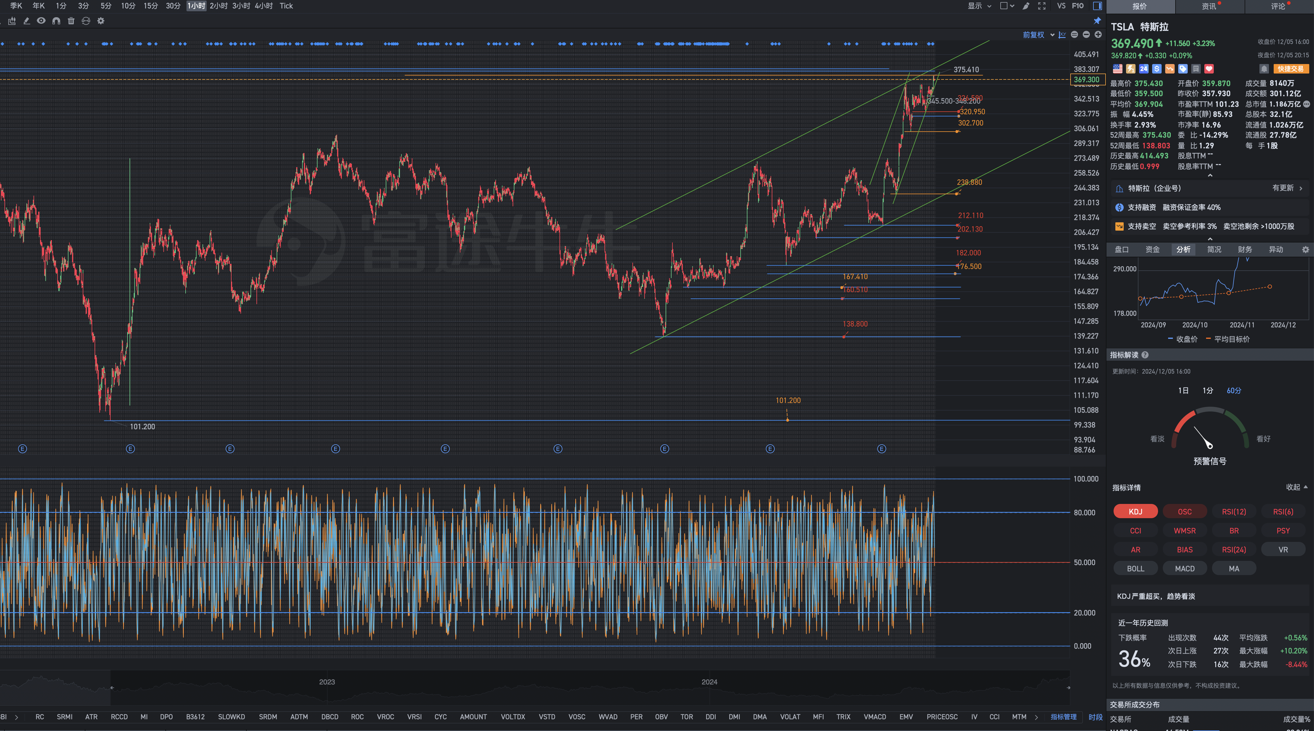
Task: Open the brush drawing tool at top
Action: pos(1026,6)
